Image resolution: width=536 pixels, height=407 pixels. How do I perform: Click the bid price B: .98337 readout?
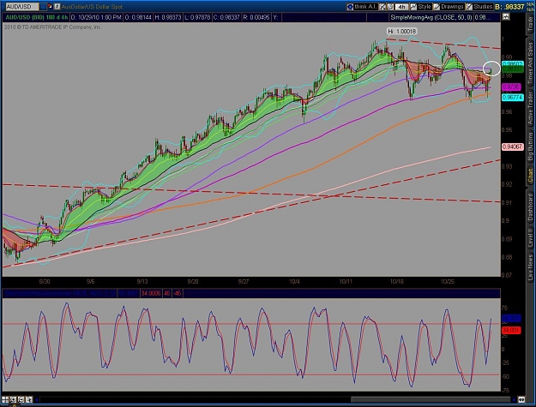coord(509,7)
